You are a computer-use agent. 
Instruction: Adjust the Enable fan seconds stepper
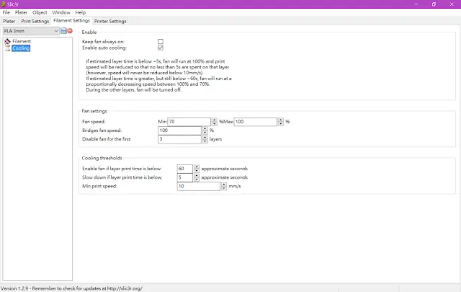coord(197,169)
